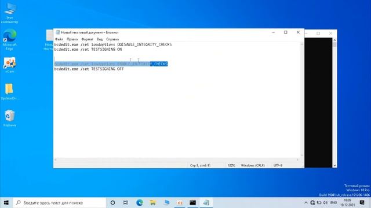The image size is (371, 208).
Task: Open the clock and date flyout
Action: click(x=347, y=203)
